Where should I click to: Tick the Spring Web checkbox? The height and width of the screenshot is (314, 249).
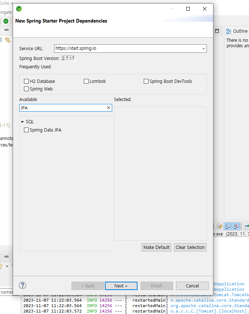pyautogui.click(x=26, y=89)
